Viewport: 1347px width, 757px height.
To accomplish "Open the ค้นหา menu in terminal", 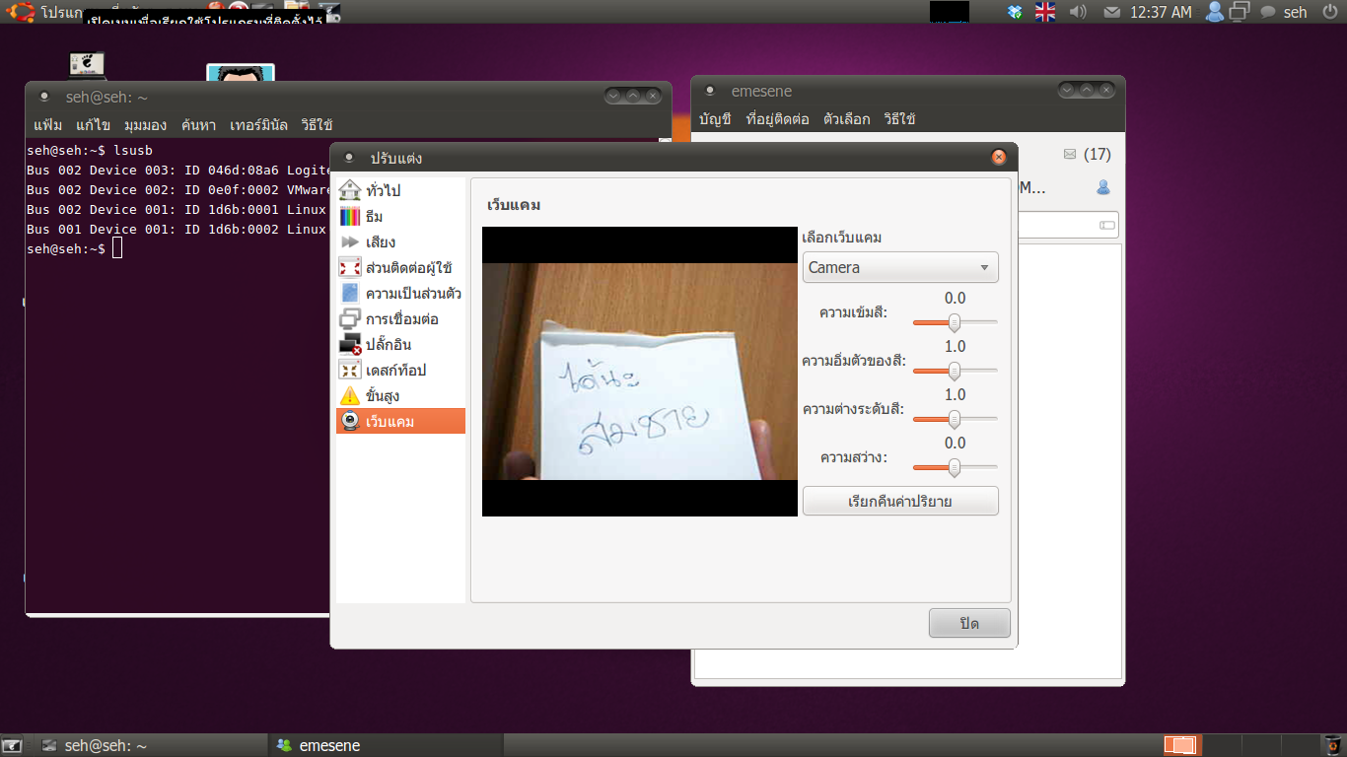I will click(x=198, y=125).
